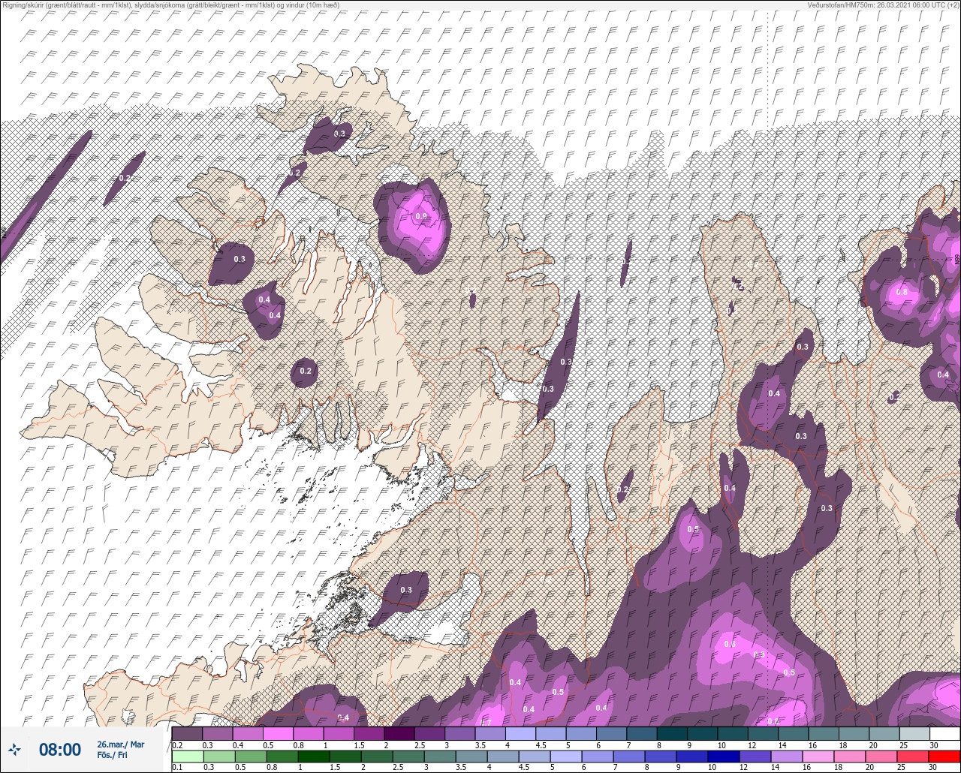Screen dimensions: 961x773
Task: Select the 20 swatch in top legend row
Action: coord(884,732)
